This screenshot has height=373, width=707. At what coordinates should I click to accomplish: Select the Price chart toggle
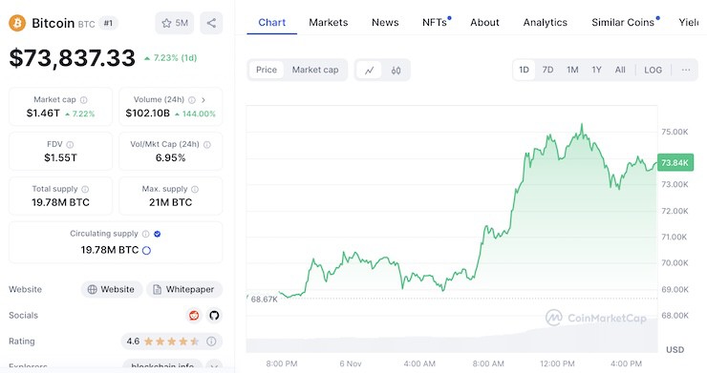pos(267,70)
